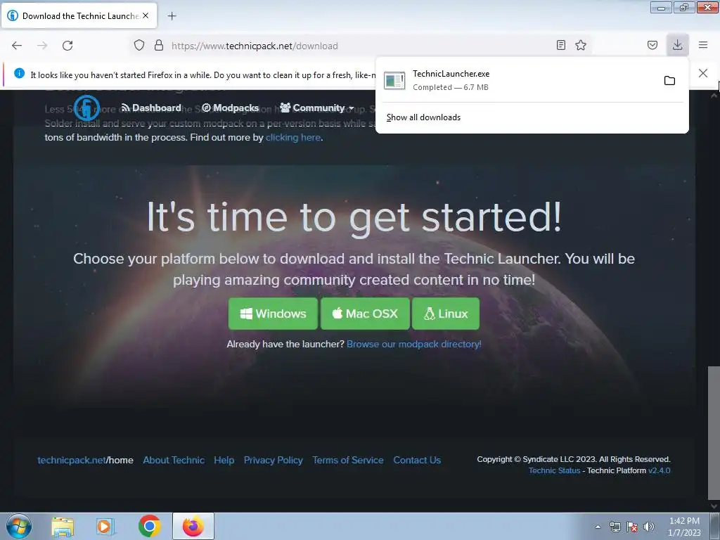The image size is (720, 540).
Task: Download the Linux launcher
Action: (x=446, y=314)
